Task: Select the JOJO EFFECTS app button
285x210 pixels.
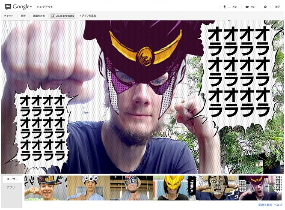Action: [63, 16]
